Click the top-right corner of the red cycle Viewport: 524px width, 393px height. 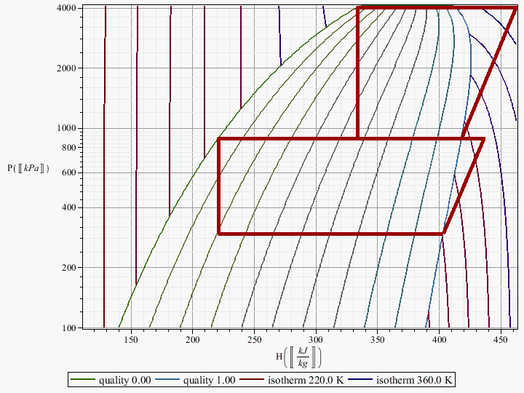point(515,8)
